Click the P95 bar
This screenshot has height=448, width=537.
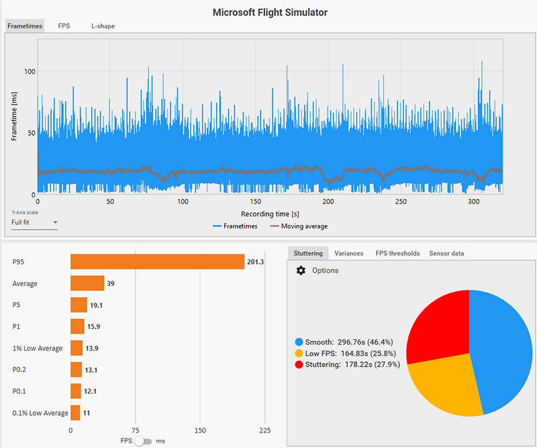coord(158,262)
